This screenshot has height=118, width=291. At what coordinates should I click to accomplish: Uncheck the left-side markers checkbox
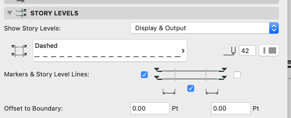(x=144, y=75)
